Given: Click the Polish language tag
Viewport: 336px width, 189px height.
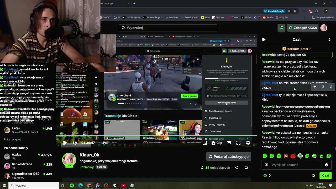Looking at the screenshot, I should [x=102, y=167].
